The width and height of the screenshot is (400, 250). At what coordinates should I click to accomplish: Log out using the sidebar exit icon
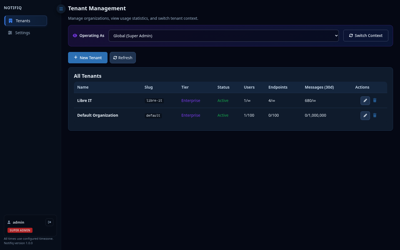coord(49,222)
